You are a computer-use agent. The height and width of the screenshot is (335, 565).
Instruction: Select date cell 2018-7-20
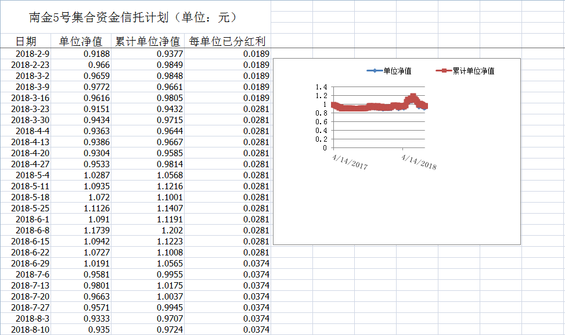26,297
